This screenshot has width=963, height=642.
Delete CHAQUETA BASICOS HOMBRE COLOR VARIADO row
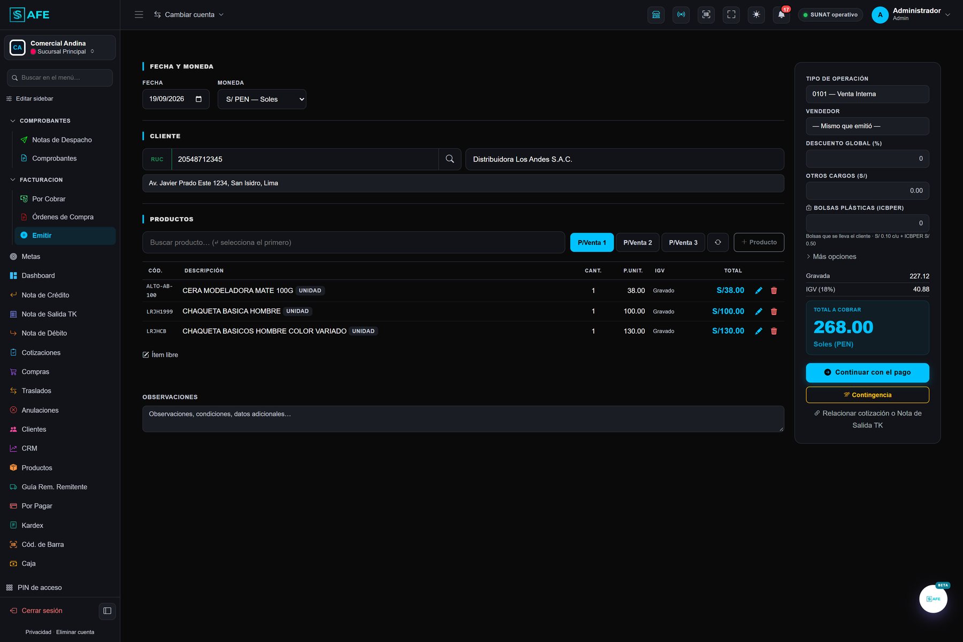[774, 331]
